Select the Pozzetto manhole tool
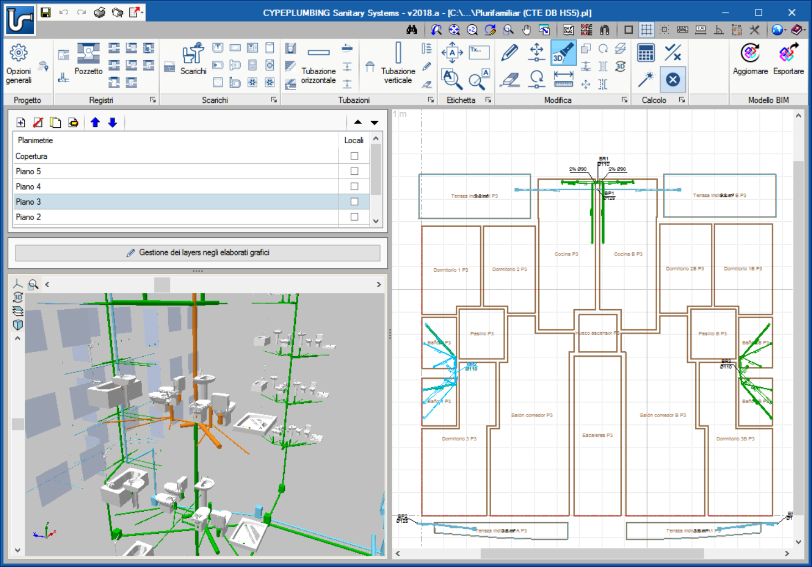This screenshot has height=567, width=812. click(89, 59)
